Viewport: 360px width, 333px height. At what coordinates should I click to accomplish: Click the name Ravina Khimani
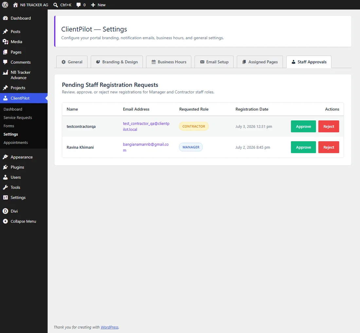point(80,147)
